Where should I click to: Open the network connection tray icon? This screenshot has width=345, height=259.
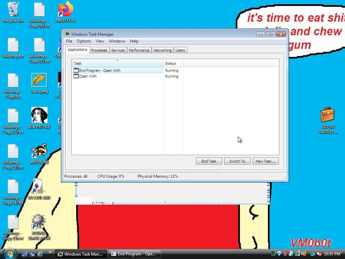point(313,254)
